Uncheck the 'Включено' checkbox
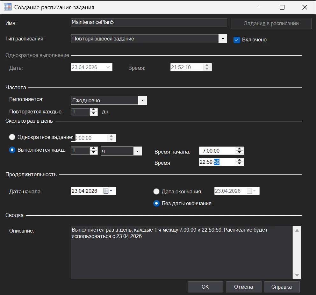316x295 pixels. pyautogui.click(x=237, y=40)
